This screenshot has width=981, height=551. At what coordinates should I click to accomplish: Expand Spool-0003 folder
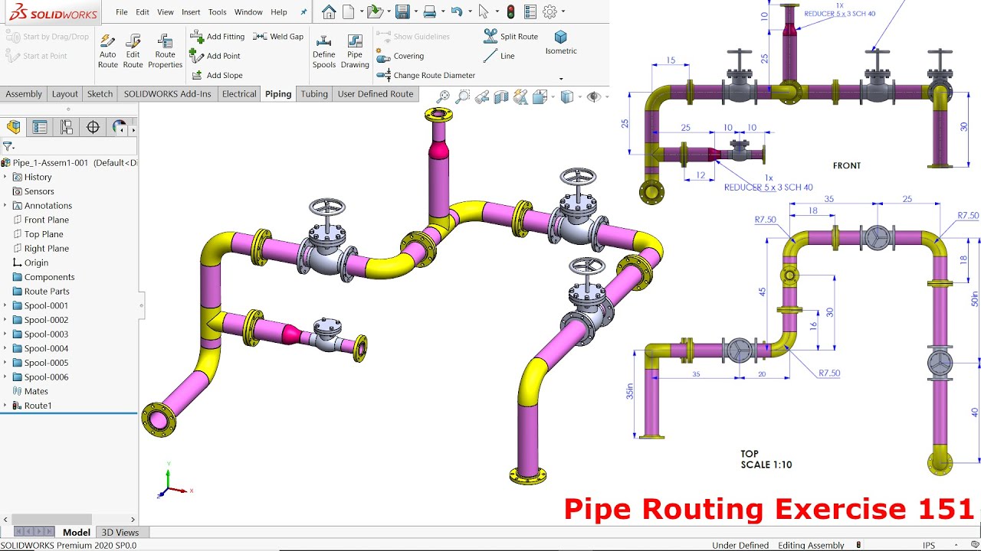(5, 334)
